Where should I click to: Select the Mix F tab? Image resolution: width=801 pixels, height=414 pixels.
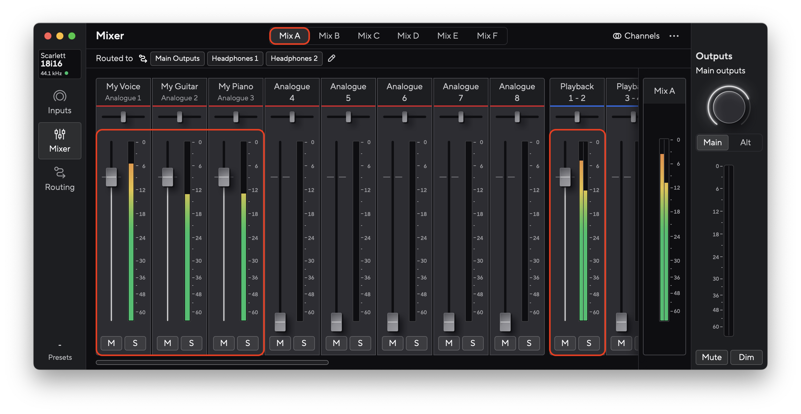point(487,36)
